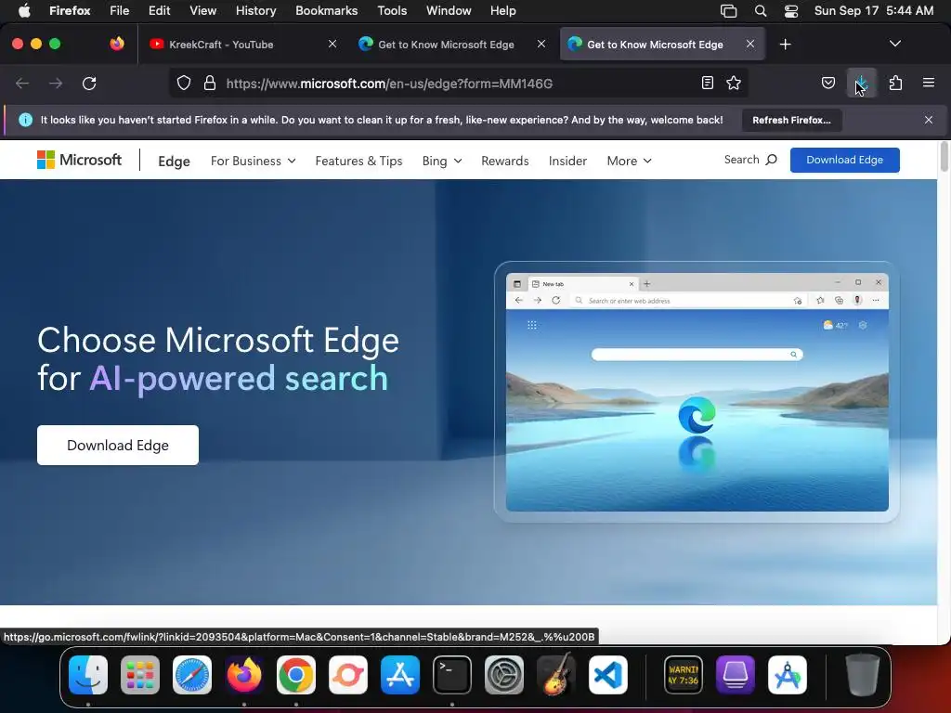951x713 pixels.
Task: Open the Trash in the dock
Action: [863, 674]
